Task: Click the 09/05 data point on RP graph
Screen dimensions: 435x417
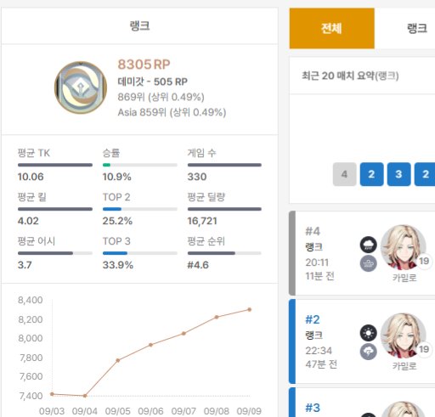Action: pyautogui.click(x=118, y=360)
